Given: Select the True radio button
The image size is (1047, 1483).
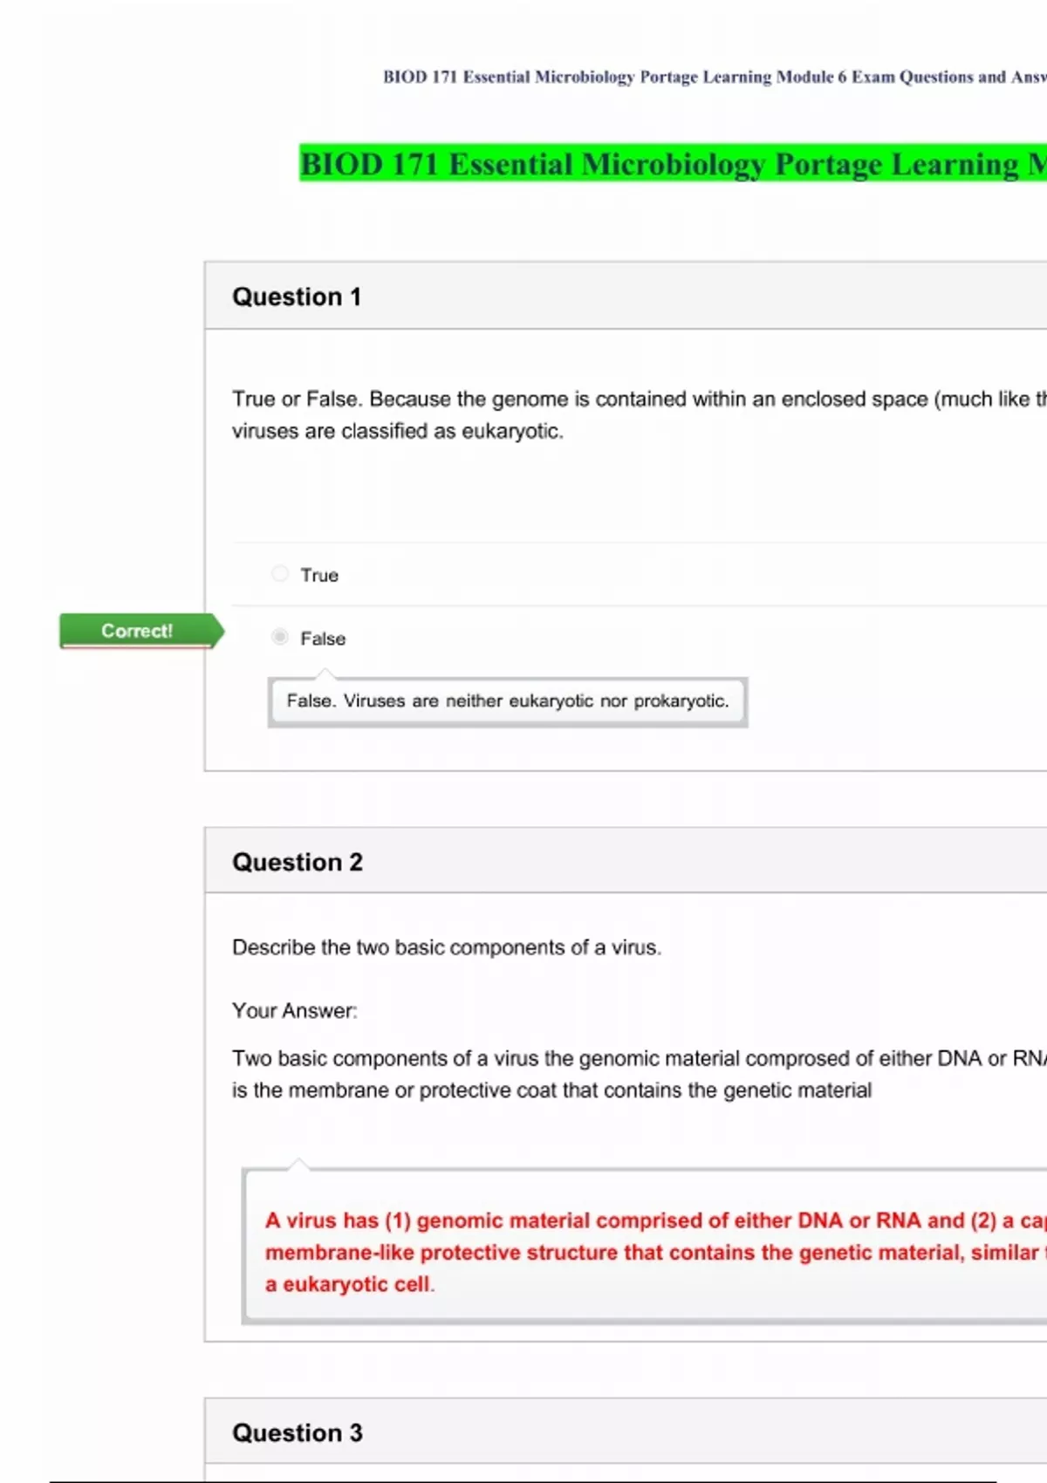Looking at the screenshot, I should 279,573.
